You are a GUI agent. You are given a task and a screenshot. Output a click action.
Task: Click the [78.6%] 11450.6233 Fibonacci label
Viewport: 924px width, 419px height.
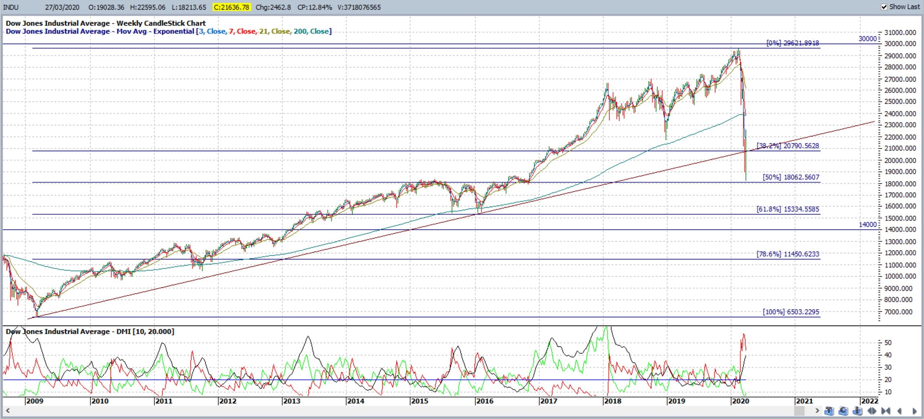[788, 254]
